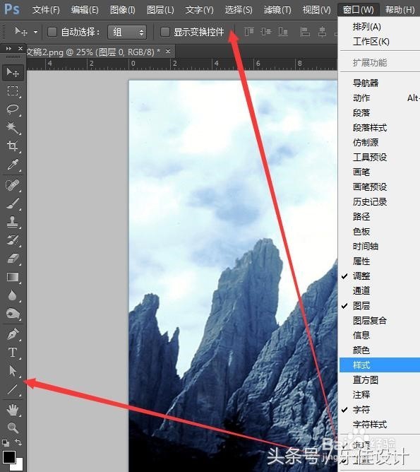The width and height of the screenshot is (420, 472).
Task: Open the 编辑(E) menu
Action: [85, 10]
